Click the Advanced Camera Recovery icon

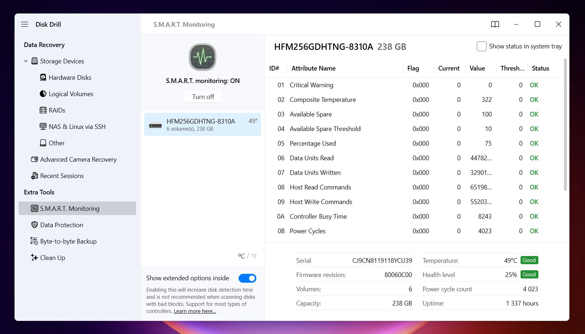click(x=35, y=159)
